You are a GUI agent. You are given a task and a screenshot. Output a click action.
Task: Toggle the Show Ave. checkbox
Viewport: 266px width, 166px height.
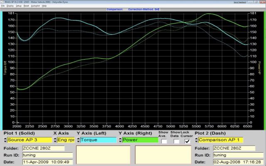click(164, 141)
